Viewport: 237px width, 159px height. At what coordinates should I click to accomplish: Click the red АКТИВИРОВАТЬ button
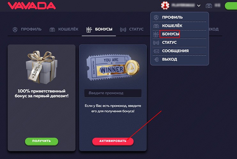[x=113, y=142]
